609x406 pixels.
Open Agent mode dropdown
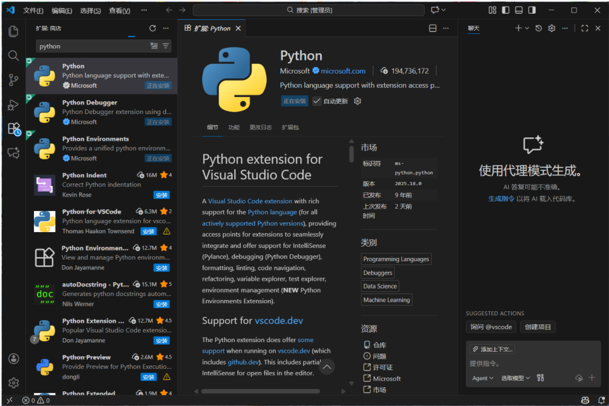click(x=483, y=378)
